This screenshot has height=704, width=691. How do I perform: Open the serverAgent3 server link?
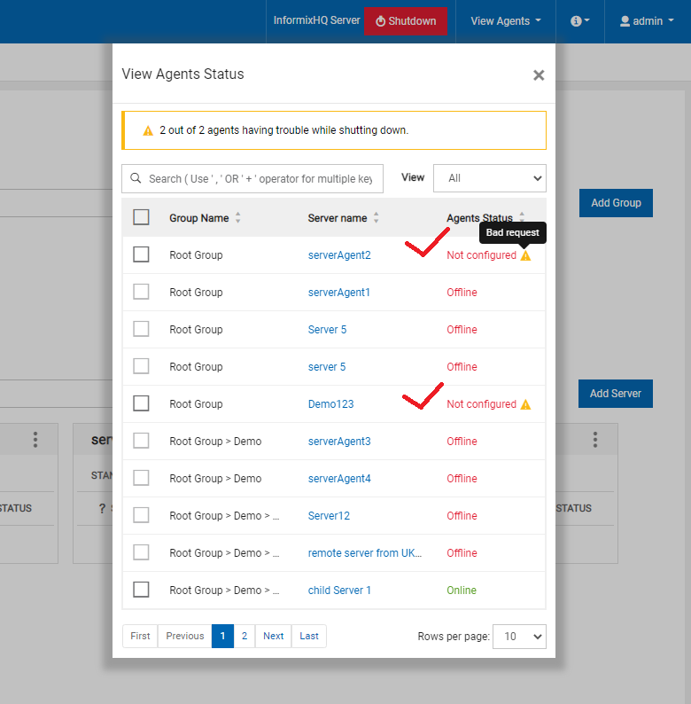(339, 442)
